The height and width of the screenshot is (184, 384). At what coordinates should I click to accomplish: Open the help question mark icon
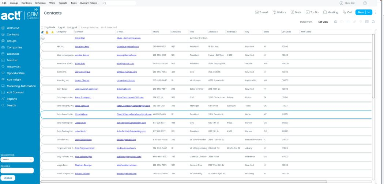(365, 3)
